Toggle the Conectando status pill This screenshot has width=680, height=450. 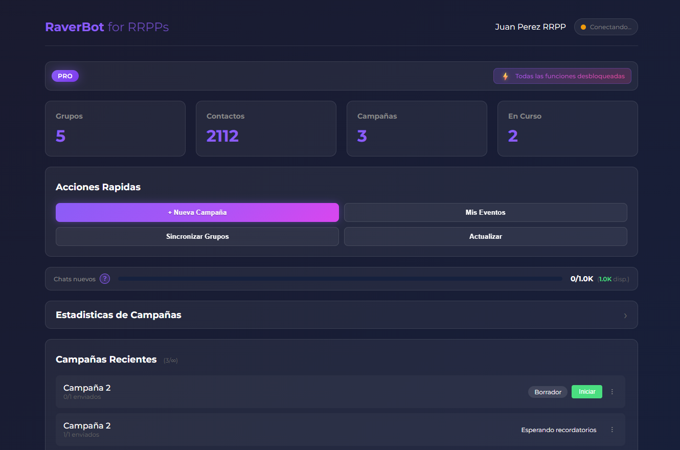coord(606,27)
